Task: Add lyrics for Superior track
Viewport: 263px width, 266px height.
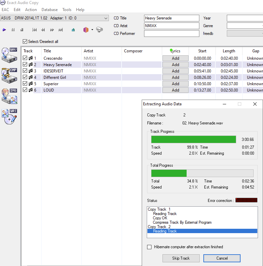Action: [x=176, y=84]
